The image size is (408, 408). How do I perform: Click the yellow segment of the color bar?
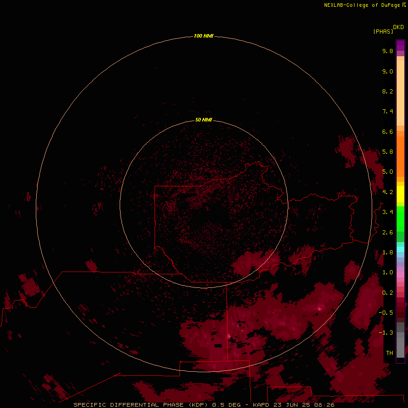[x=400, y=194]
